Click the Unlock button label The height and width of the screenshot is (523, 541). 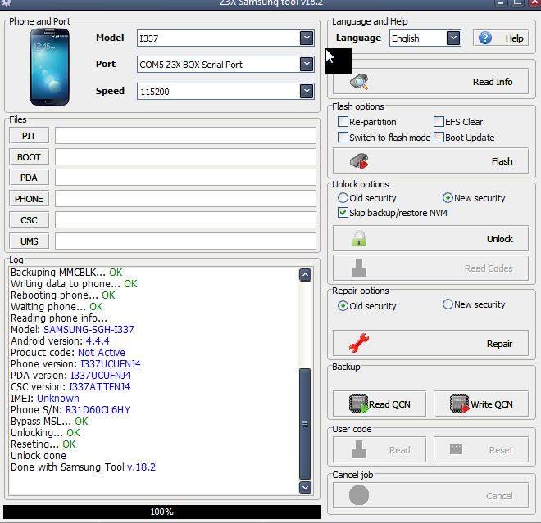click(x=499, y=239)
